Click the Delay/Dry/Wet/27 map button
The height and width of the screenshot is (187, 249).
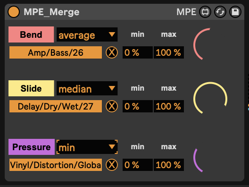pyautogui.click(x=56, y=106)
